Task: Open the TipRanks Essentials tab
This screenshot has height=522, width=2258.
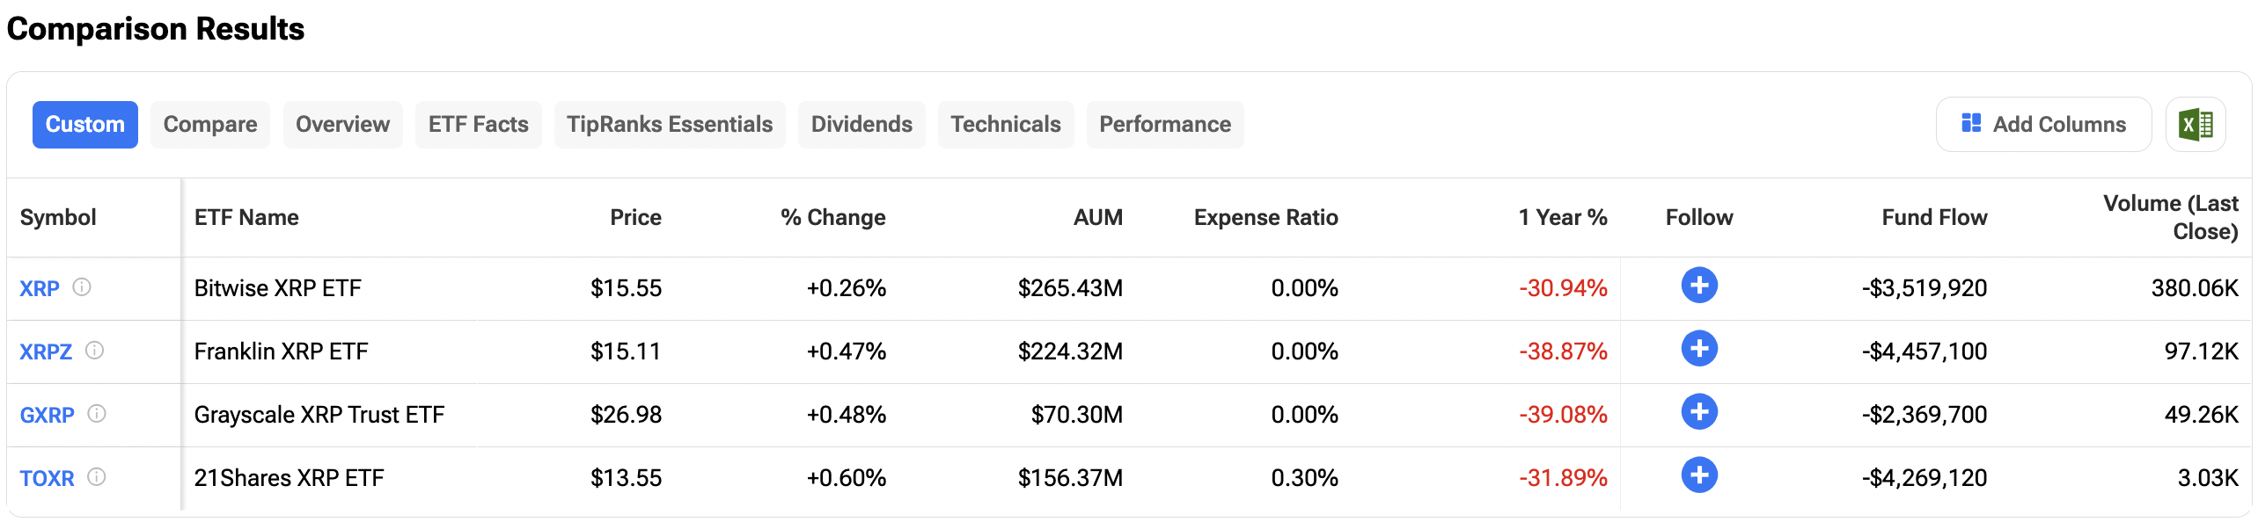Action: 670,125
